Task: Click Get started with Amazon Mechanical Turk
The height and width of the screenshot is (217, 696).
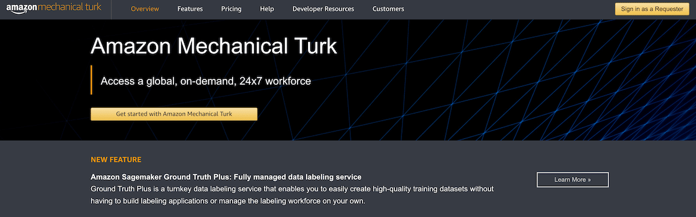Action: (x=174, y=114)
